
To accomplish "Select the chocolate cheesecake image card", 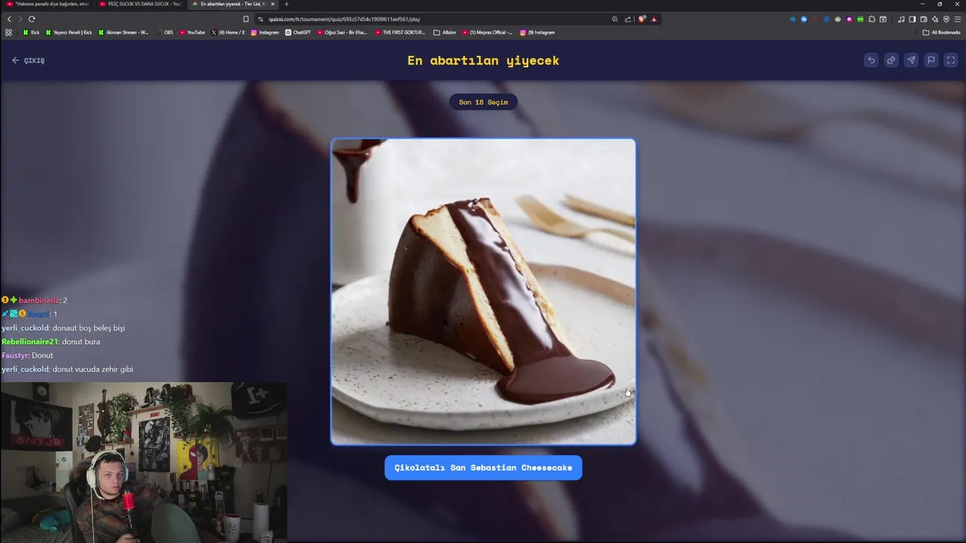I will tap(483, 292).
